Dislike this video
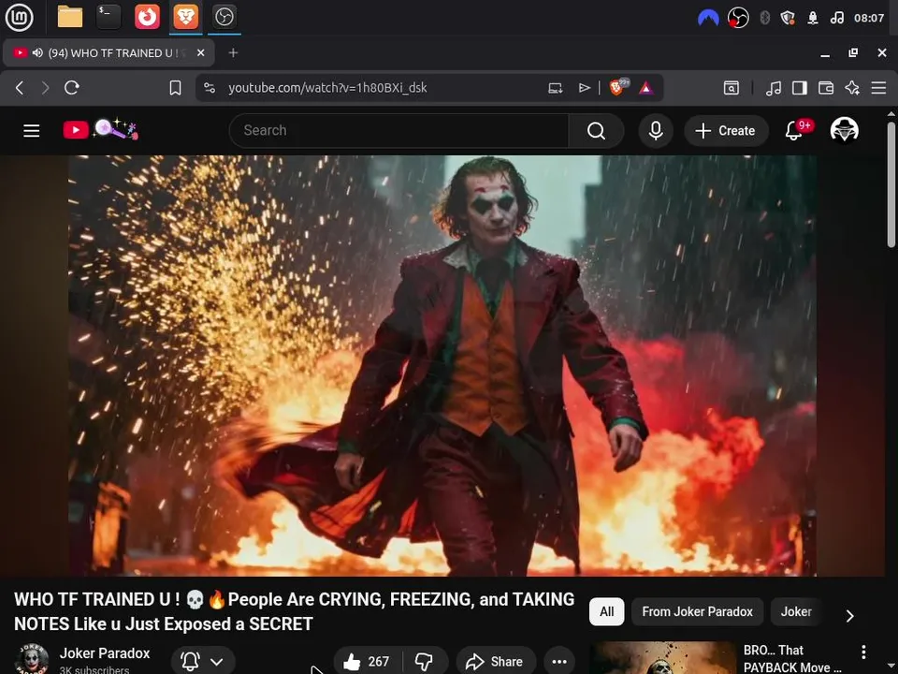The image size is (898, 674). coord(425,662)
